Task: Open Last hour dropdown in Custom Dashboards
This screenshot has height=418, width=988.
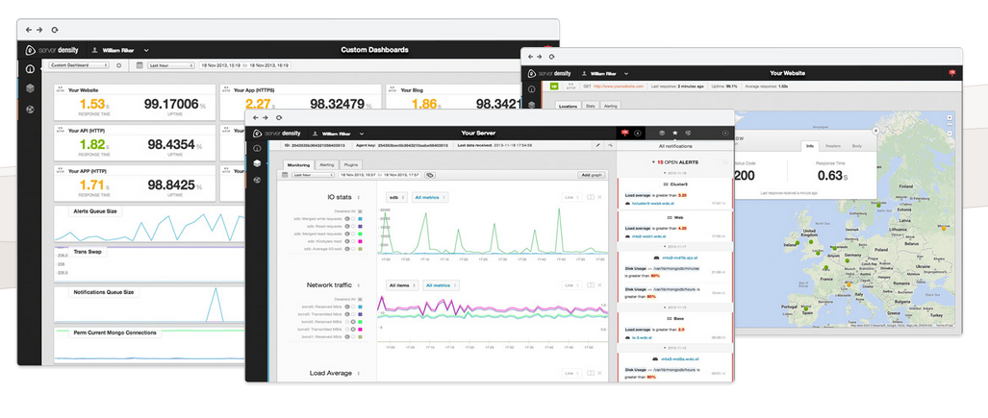Action: click(171, 64)
